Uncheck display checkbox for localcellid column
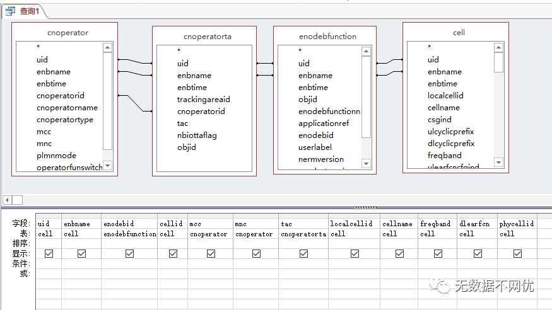Viewport: 552px width, 310px height. (x=355, y=253)
